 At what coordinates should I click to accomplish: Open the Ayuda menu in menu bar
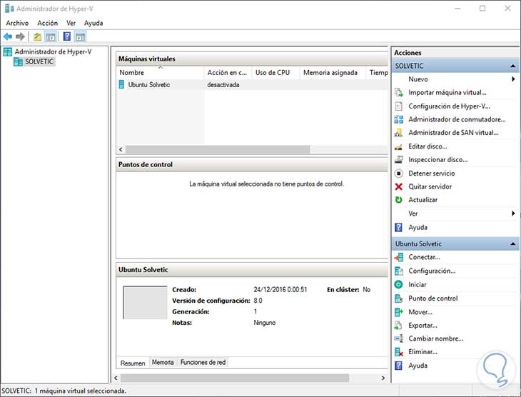[93, 23]
